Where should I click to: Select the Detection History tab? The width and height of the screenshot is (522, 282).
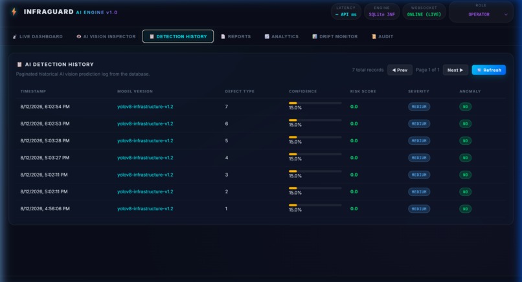point(177,37)
